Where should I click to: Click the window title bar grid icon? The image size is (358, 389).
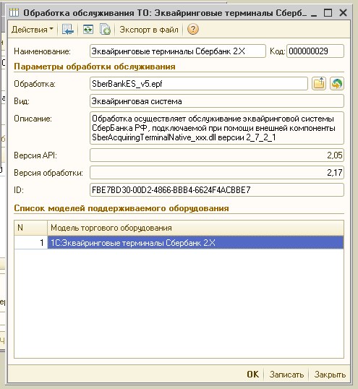14,12
